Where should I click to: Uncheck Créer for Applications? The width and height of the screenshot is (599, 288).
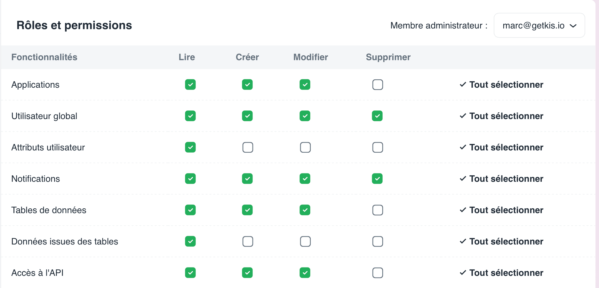(247, 84)
